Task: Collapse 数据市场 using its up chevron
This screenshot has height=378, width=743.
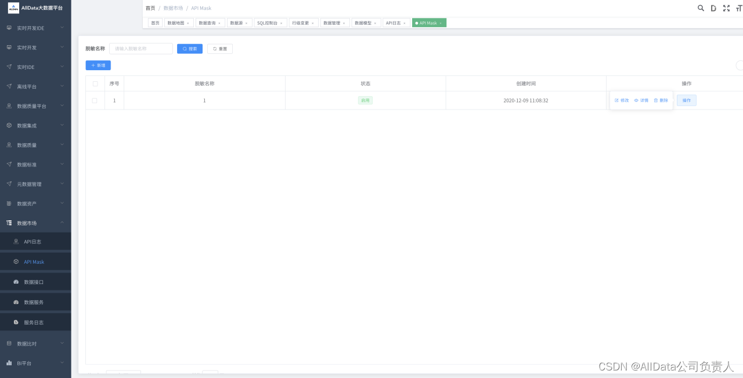Action: [x=62, y=223]
